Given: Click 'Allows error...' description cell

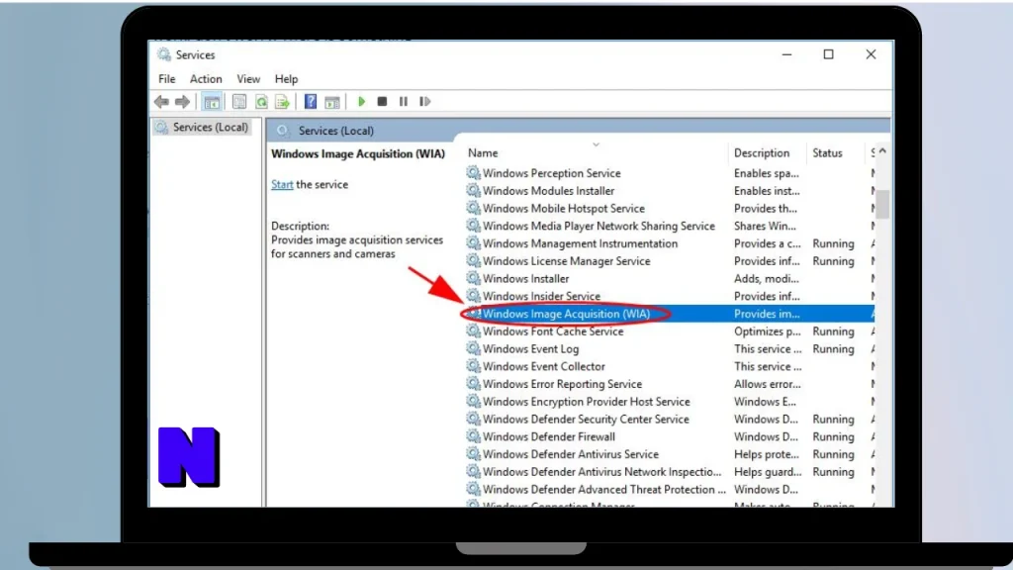Looking at the screenshot, I should pyautogui.click(x=768, y=384).
